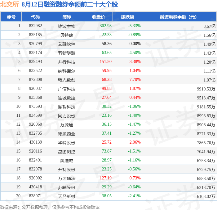This screenshot has height=210, width=217.
Task: Click the 收盘价 column header
Action: (x=99, y=17)
